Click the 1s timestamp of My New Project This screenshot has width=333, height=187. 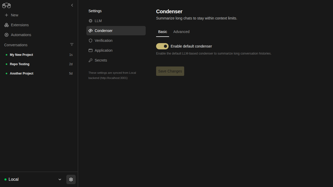(x=71, y=55)
